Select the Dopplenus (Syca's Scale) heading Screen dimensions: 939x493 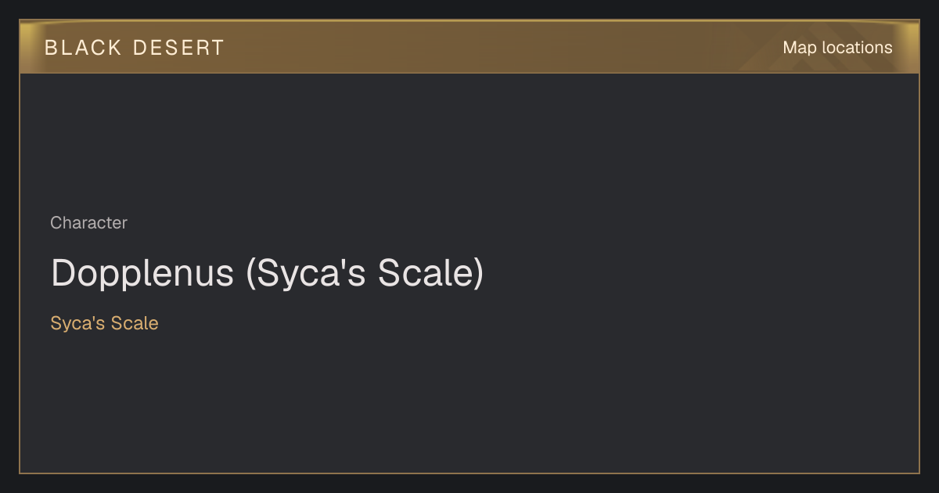[x=267, y=273]
